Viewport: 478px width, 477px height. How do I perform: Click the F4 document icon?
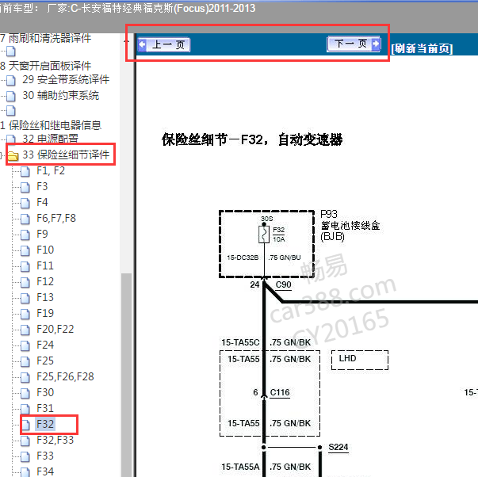pyautogui.click(x=25, y=203)
